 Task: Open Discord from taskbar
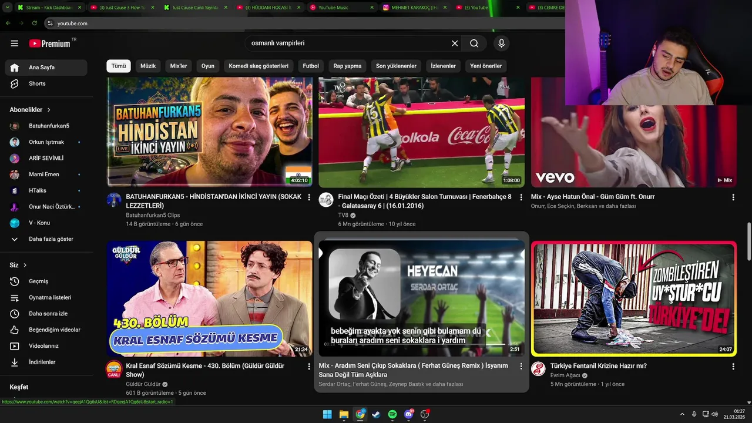point(409,414)
